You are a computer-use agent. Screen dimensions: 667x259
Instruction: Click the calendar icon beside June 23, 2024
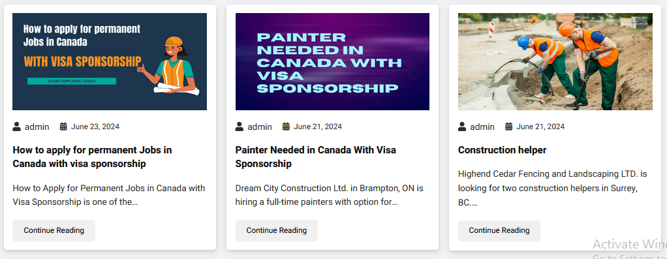[x=63, y=127]
